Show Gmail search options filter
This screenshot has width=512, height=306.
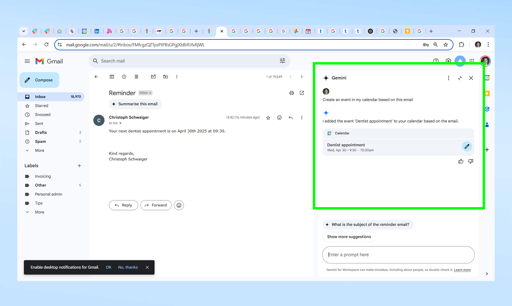click(x=282, y=61)
